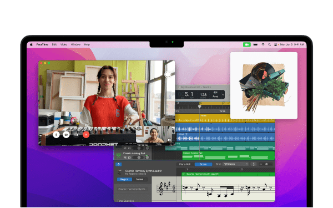Open the Wi-Fi menu bar icon
This screenshot has height=208, width=333.
[263, 44]
